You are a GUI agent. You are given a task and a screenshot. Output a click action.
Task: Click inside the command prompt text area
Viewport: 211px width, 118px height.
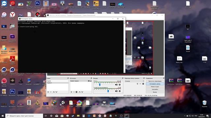pos(71,47)
